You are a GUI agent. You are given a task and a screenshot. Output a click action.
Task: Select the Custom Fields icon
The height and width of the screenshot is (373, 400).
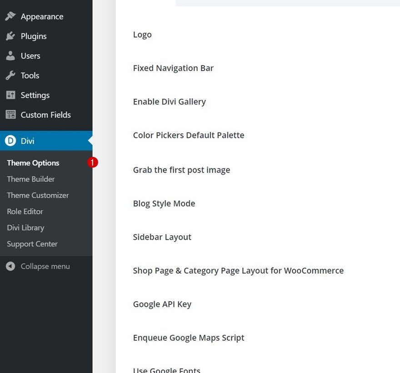tap(10, 115)
